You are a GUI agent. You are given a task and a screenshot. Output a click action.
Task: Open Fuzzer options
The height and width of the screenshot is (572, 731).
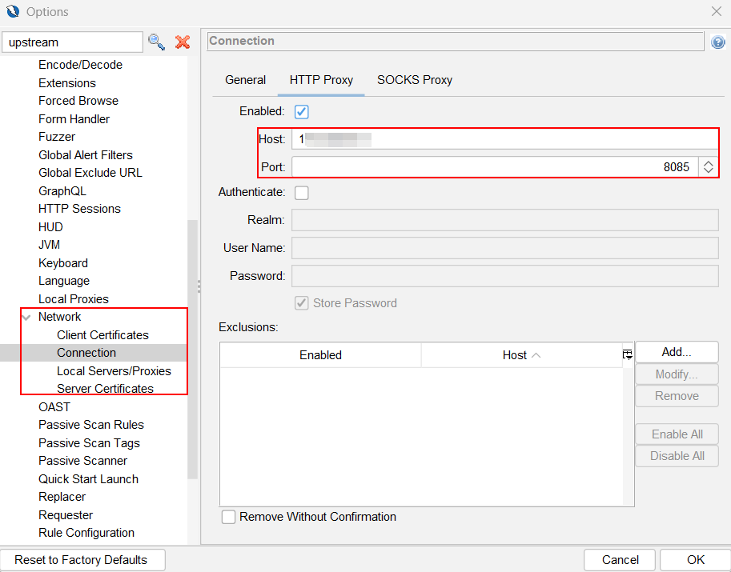click(56, 137)
